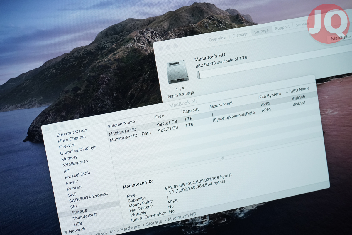Viewport: 352px width, 235px height.
Task: Click the /System/Volumes/Data mount point cell
Action: [234, 117]
